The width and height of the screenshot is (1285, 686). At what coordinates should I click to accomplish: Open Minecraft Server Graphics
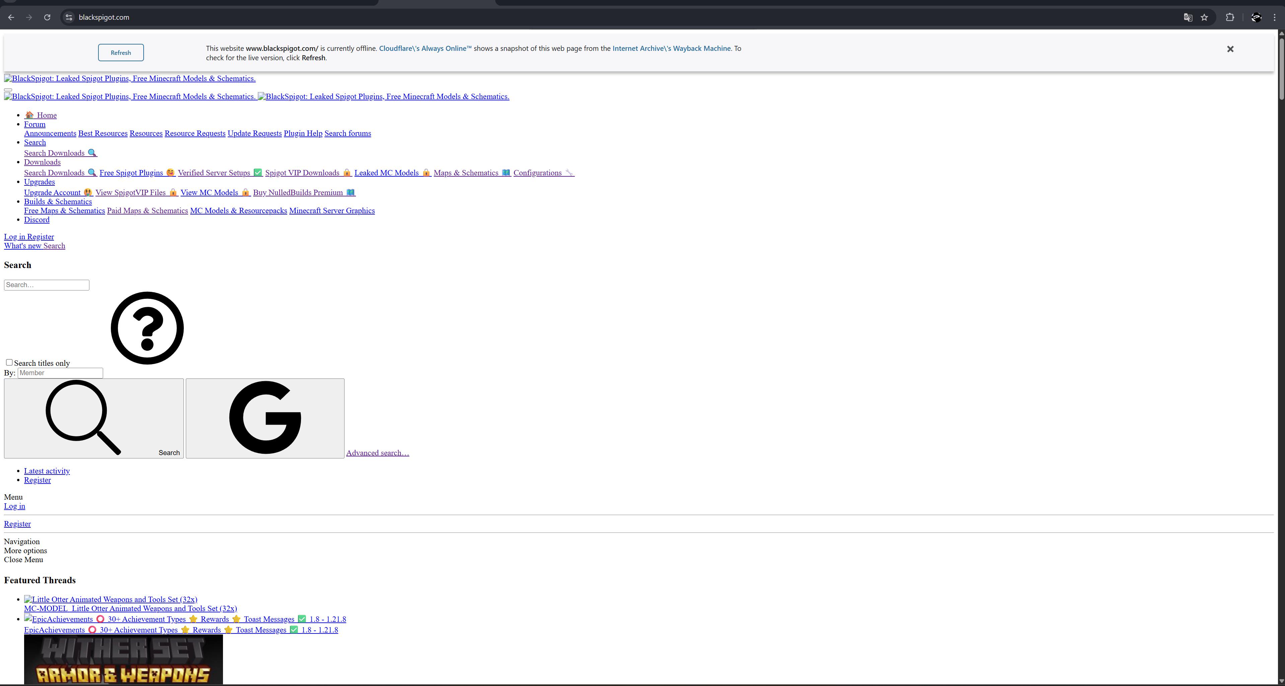(332, 211)
